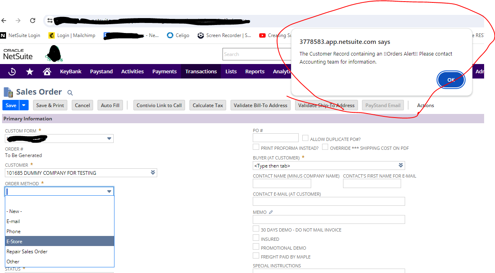The height and width of the screenshot is (273, 495).
Task: Click Validate Bill-To Address
Action: click(260, 105)
